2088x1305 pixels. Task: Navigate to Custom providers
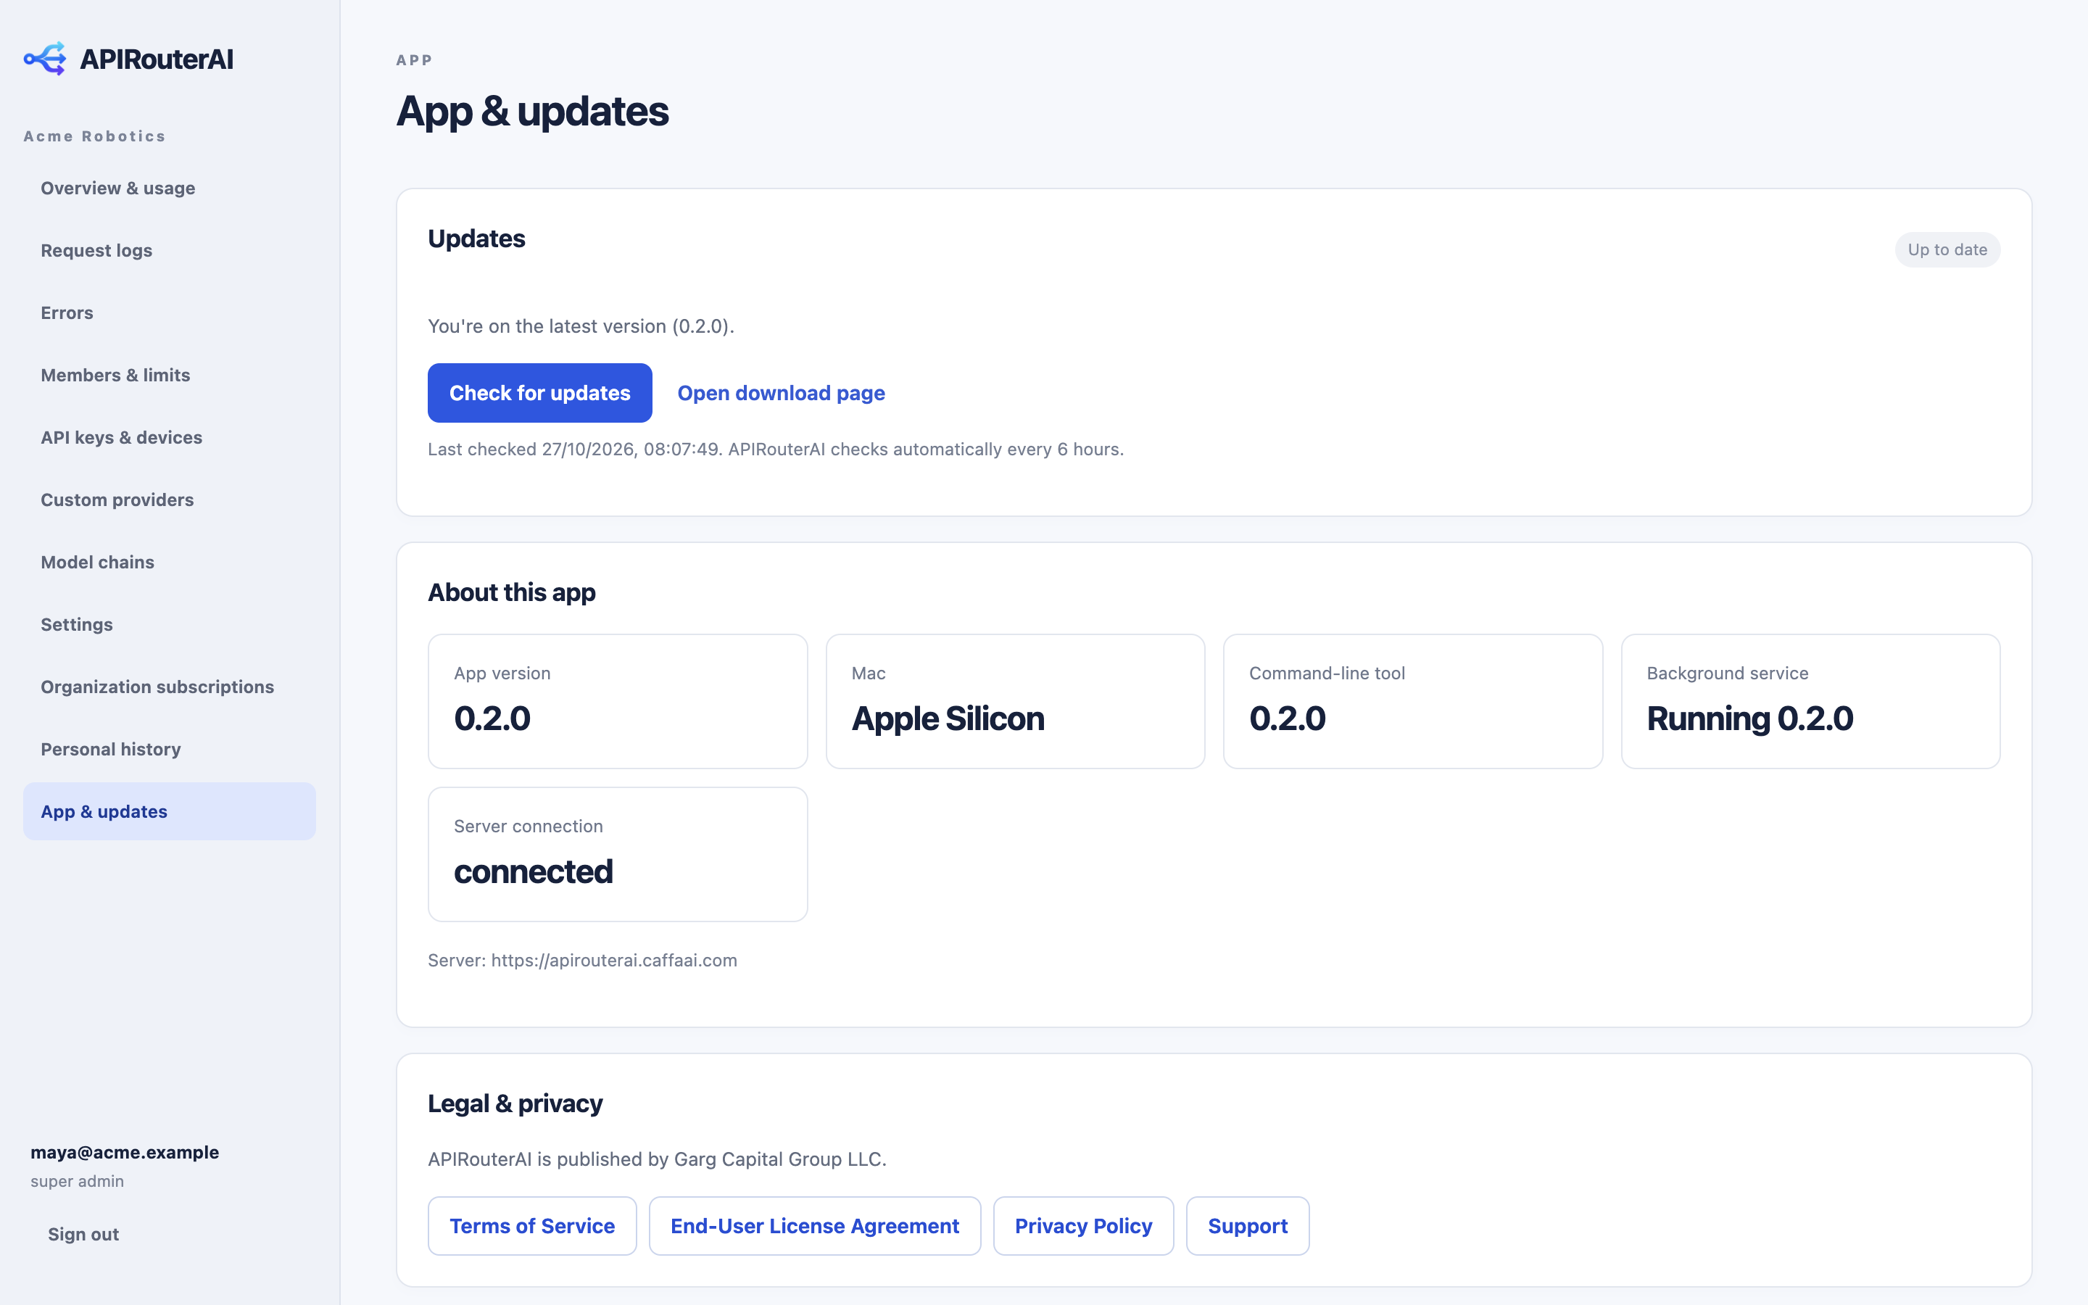[169, 500]
